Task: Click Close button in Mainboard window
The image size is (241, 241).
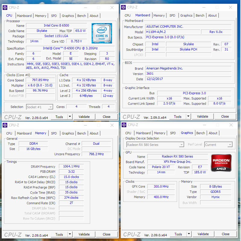Action: point(225,116)
